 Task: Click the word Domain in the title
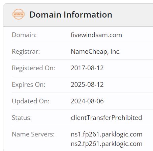click(45, 15)
